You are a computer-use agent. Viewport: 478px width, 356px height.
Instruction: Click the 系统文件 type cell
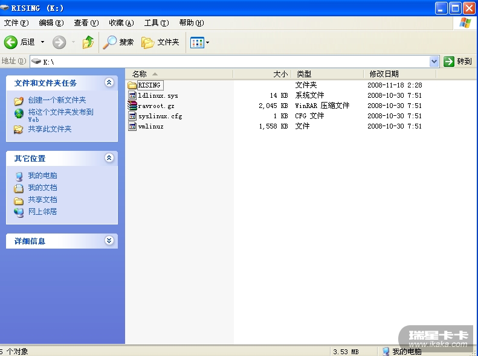(x=309, y=95)
